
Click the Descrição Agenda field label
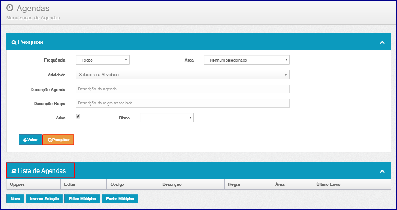click(x=48, y=90)
